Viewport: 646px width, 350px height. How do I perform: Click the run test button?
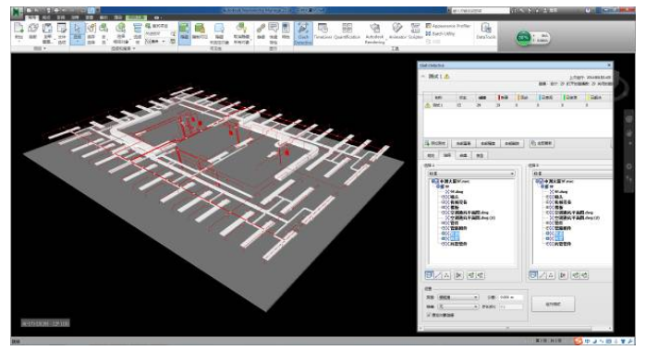[x=553, y=305]
